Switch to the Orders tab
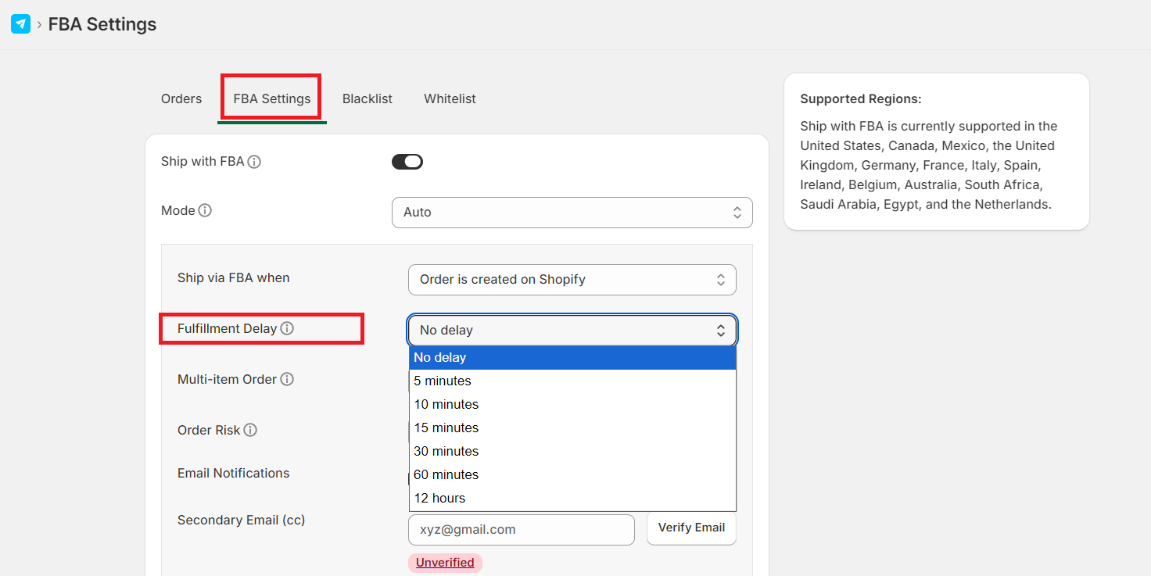This screenshot has height=576, width=1151. [x=181, y=99]
